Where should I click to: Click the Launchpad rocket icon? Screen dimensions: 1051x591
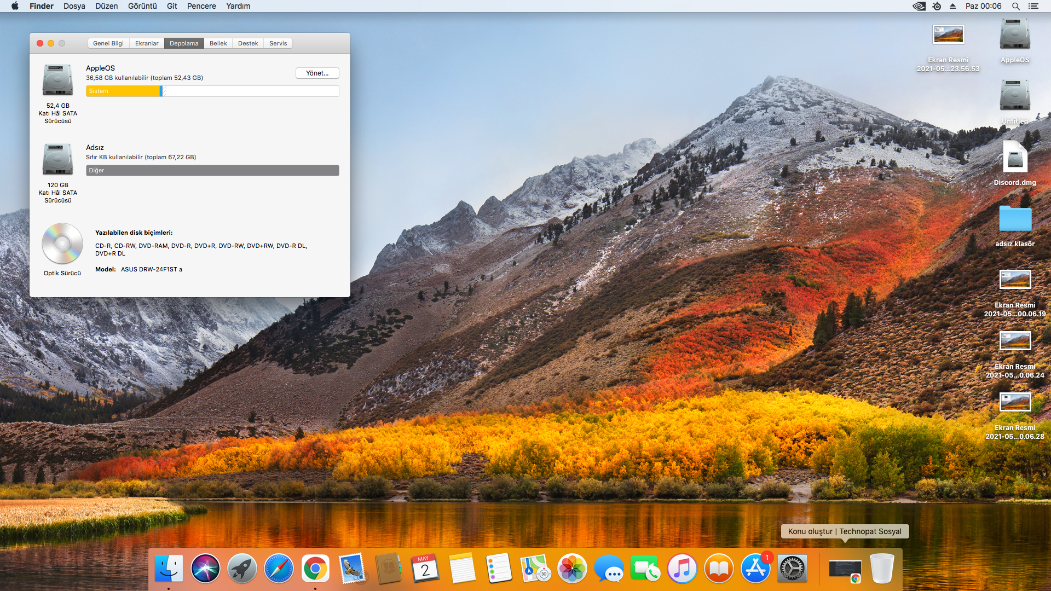(242, 569)
